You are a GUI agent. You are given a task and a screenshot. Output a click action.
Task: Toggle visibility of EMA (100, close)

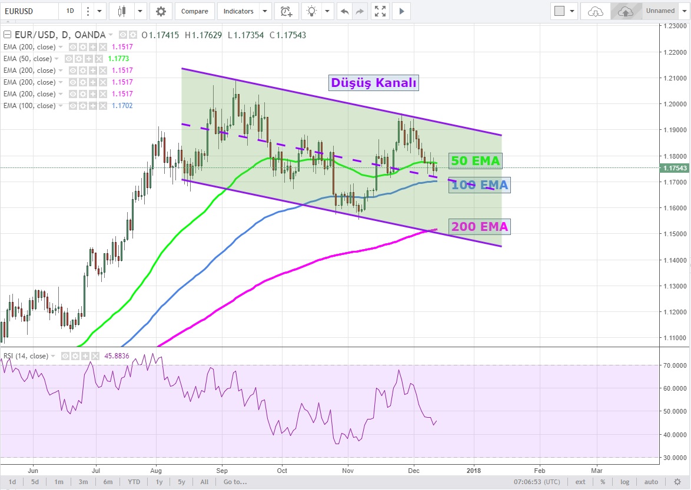pyautogui.click(x=73, y=106)
